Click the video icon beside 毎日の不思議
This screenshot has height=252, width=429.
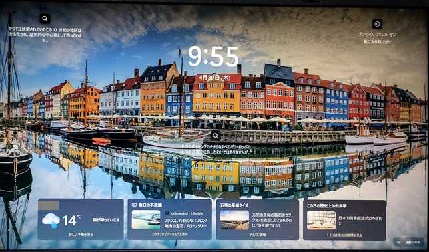point(134,205)
